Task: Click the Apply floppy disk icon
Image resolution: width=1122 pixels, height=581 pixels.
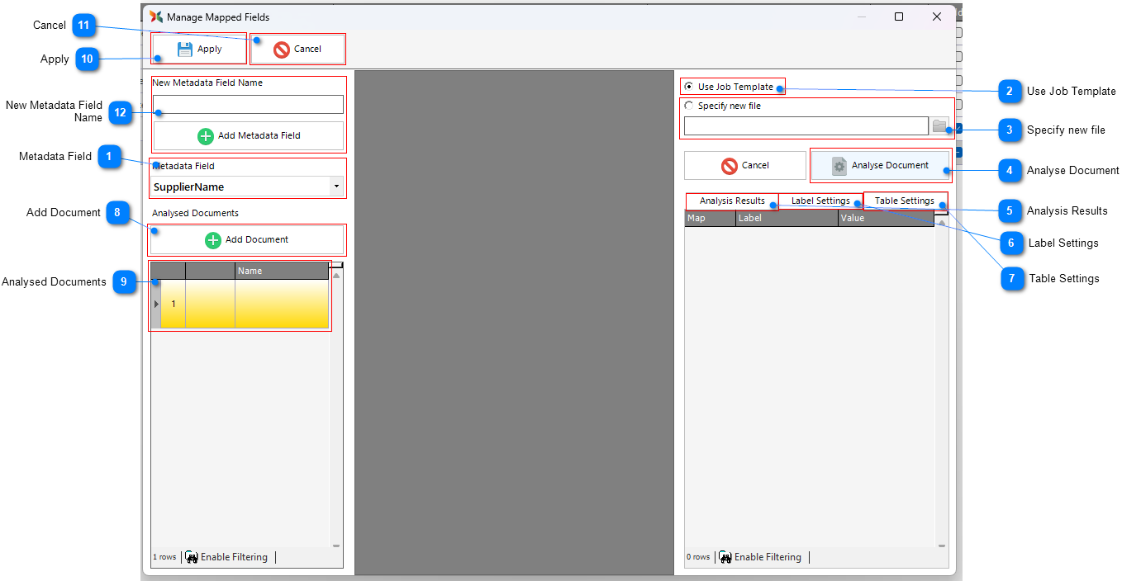Action: pyautogui.click(x=185, y=49)
